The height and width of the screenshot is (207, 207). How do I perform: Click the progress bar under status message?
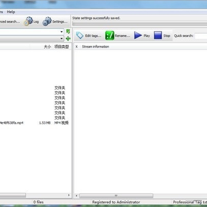[140, 24]
